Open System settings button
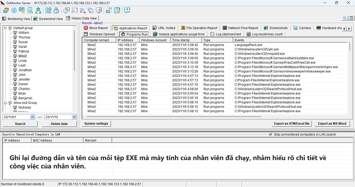The height and width of the screenshot is (187, 355). coord(96,124)
